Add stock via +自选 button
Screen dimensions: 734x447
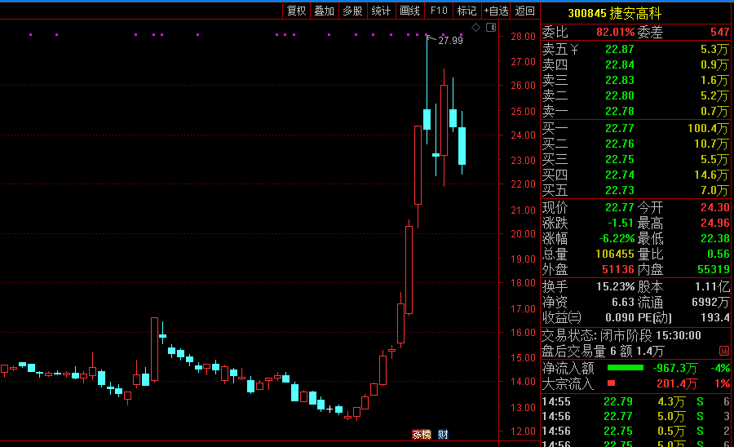tap(496, 11)
